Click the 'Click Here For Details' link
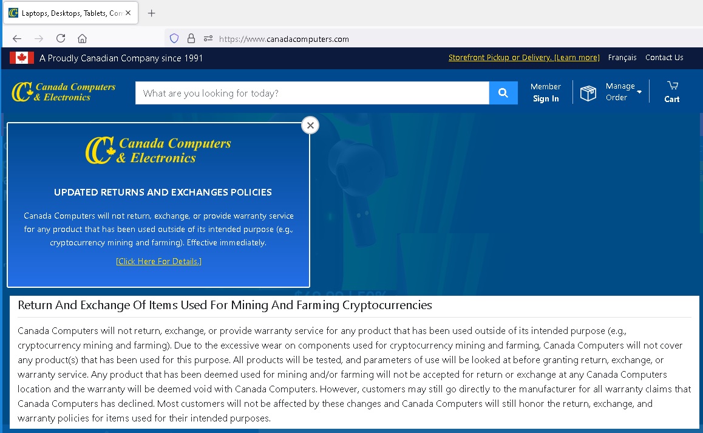This screenshot has height=433, width=703. point(158,261)
